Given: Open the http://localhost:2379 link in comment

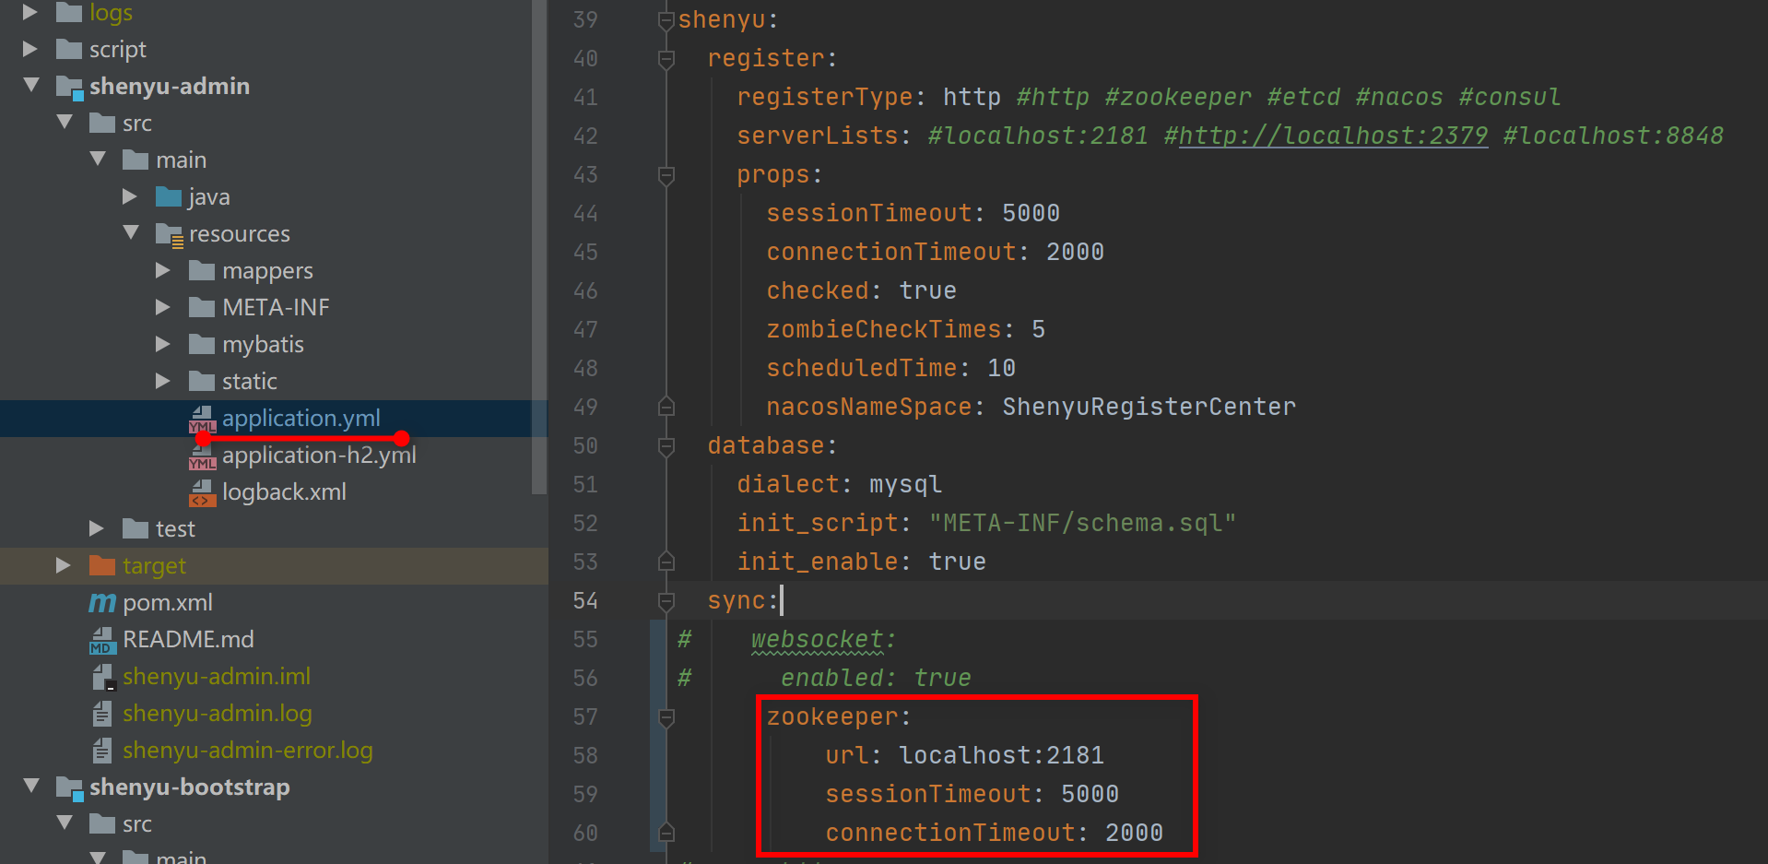Looking at the screenshot, I should point(1333,136).
